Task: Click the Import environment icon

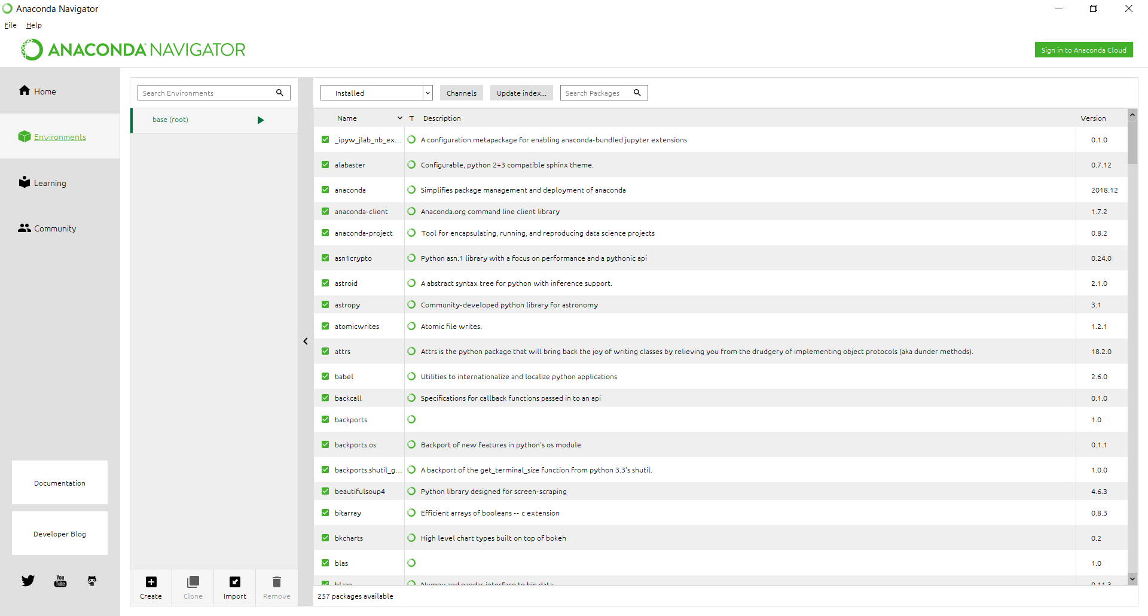Action: 235,582
